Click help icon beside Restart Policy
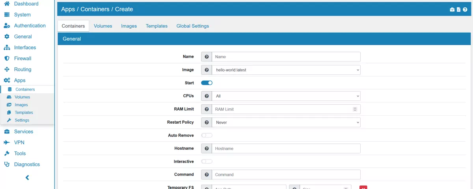Viewport: 473px width, 189px height. (207, 122)
